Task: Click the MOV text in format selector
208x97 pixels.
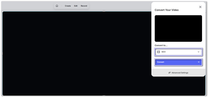Action: 164,52
